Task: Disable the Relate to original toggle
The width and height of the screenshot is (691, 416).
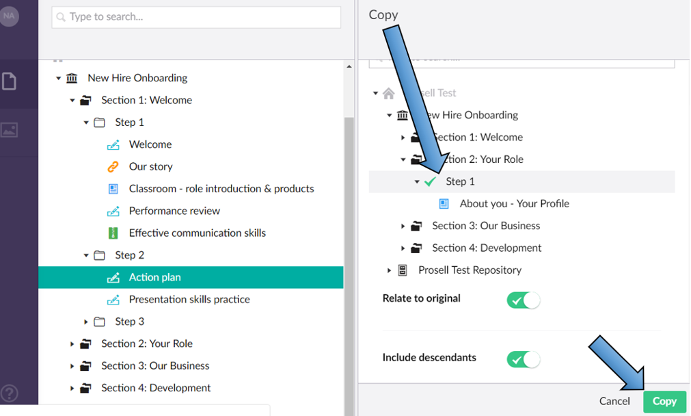Action: (523, 300)
